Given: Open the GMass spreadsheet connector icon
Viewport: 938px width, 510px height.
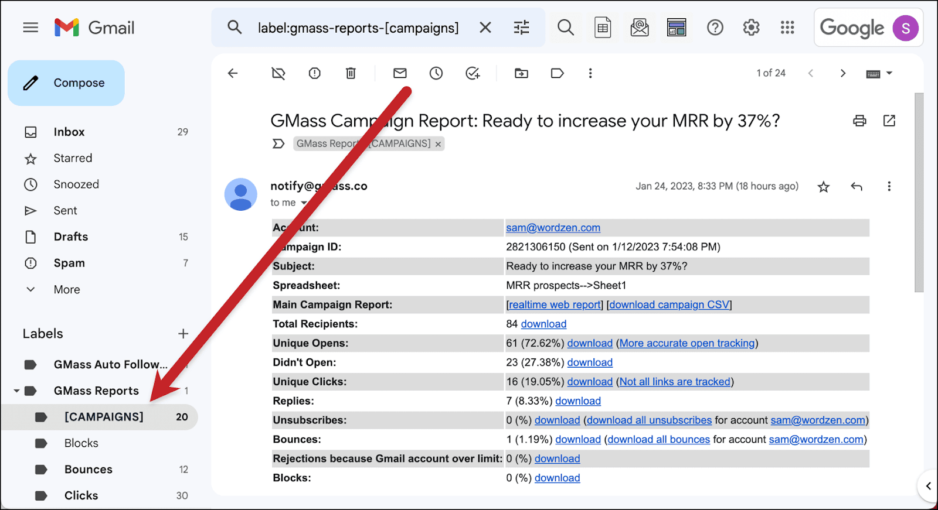Looking at the screenshot, I should click(x=603, y=28).
